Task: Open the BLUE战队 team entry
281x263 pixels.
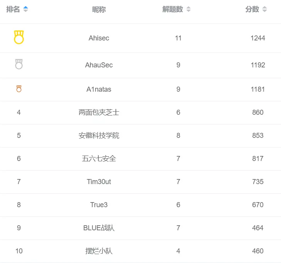Action: (x=99, y=228)
